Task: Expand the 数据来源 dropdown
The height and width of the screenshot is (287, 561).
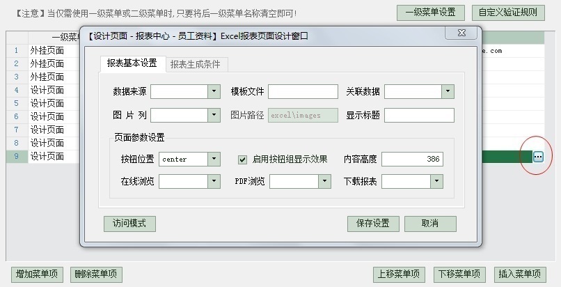Action: point(214,92)
